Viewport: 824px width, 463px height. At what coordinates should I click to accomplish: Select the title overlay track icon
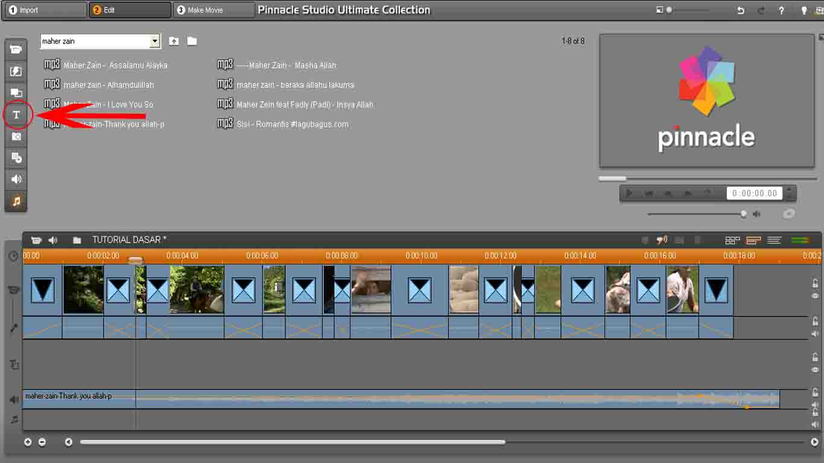(x=14, y=365)
